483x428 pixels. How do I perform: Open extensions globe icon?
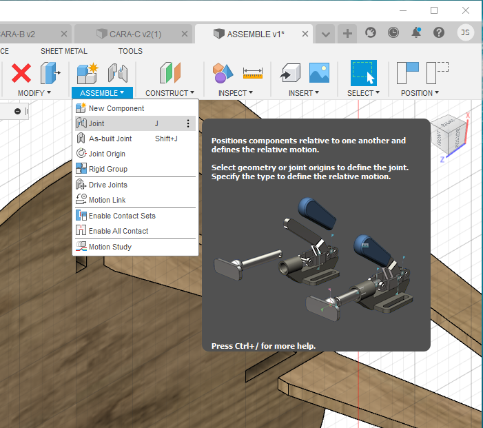pyautogui.click(x=371, y=32)
